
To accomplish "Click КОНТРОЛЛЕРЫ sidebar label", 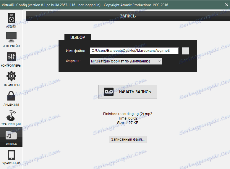I will click(11, 66).
